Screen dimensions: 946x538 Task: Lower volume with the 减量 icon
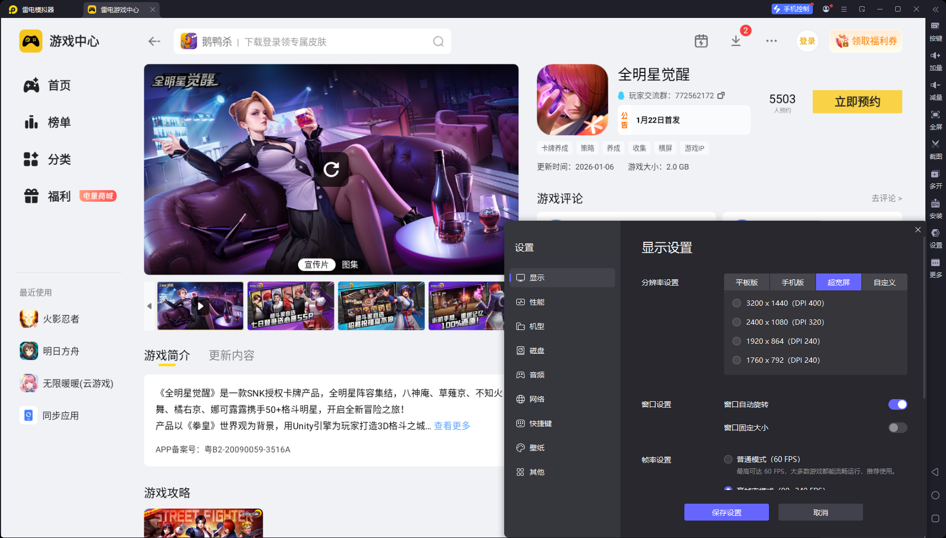click(935, 91)
